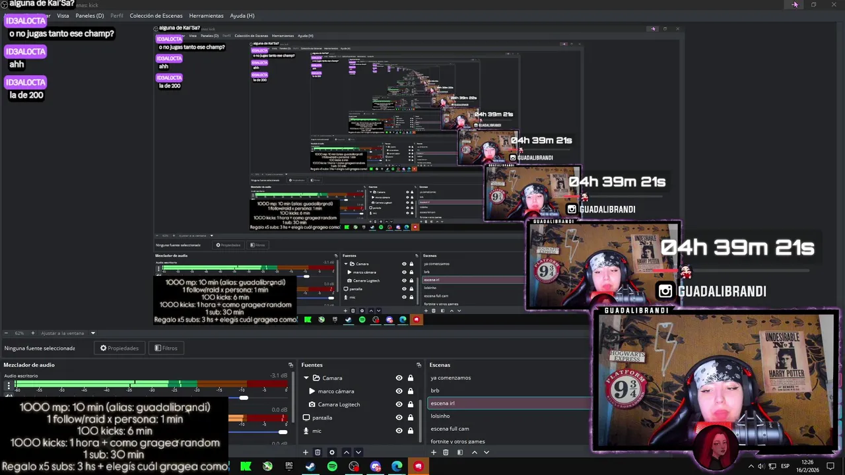This screenshot has width=845, height=475.
Task: Open the Vista menu
Action: point(63,16)
